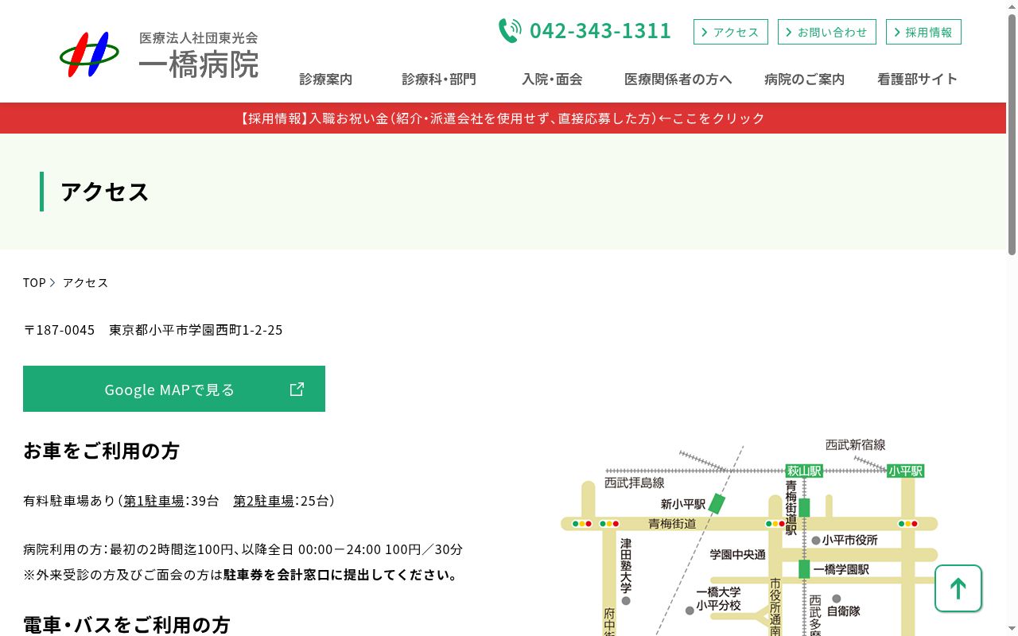Image resolution: width=1018 pixels, height=636 pixels.
Task: Click the heading お車をご利用の方
Action: [101, 451]
